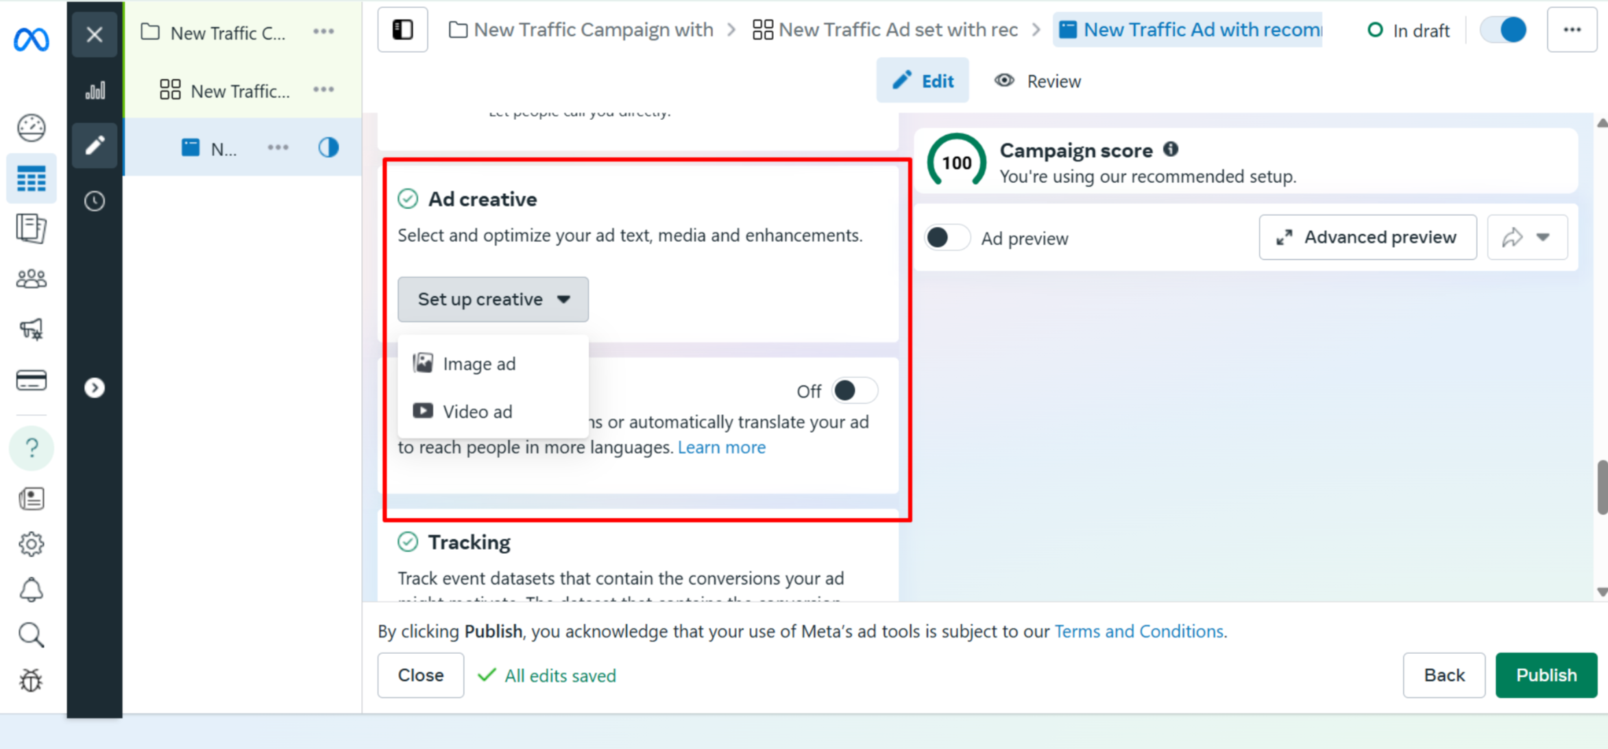Toggle the side panel layout button
This screenshot has width=1608, height=749.
click(x=402, y=30)
